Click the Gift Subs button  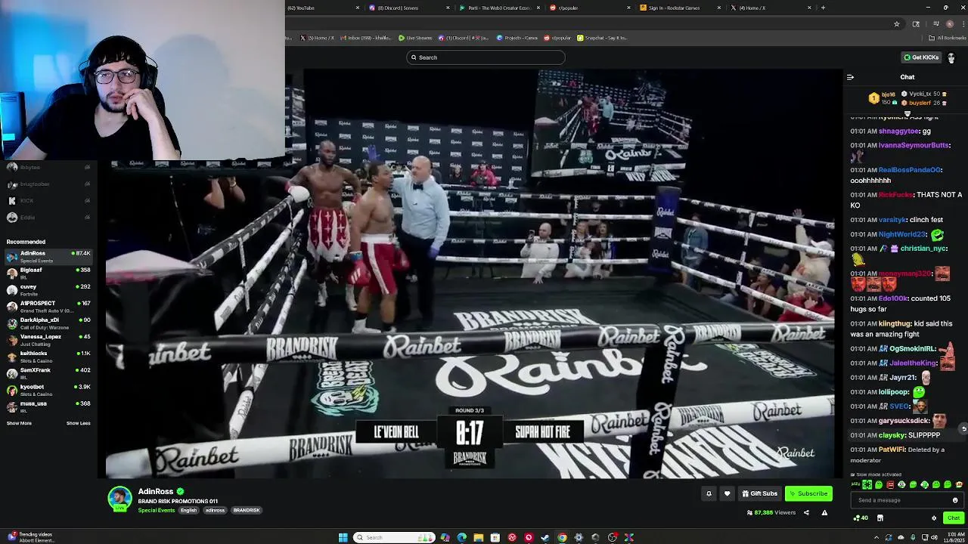tap(759, 493)
